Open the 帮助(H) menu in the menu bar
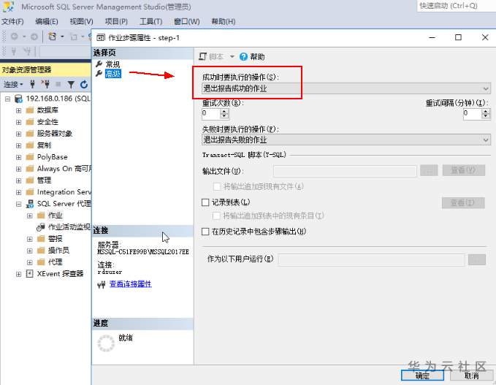This screenshot has width=496, height=385. coord(223,21)
